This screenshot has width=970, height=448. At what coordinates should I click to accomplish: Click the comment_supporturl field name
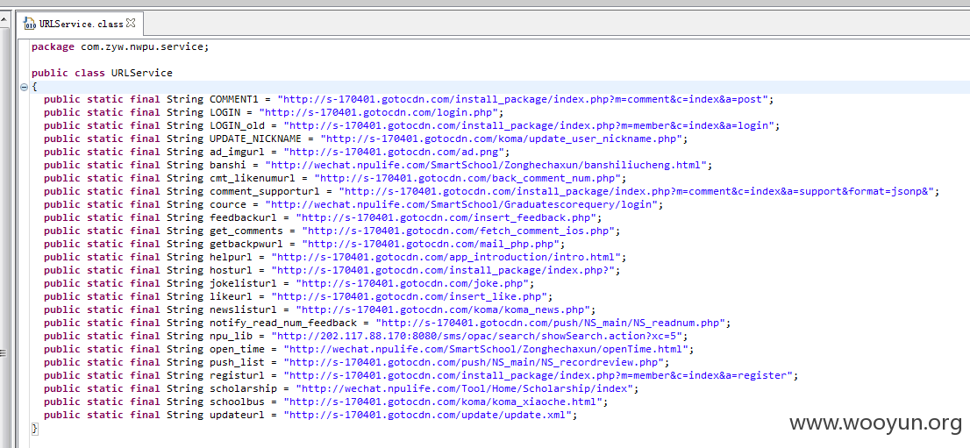point(265,191)
